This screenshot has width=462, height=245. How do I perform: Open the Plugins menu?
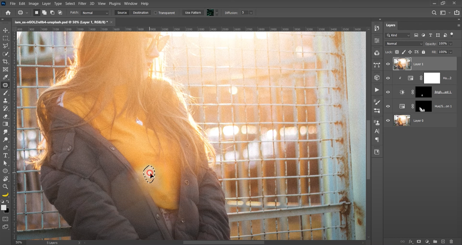(115, 3)
